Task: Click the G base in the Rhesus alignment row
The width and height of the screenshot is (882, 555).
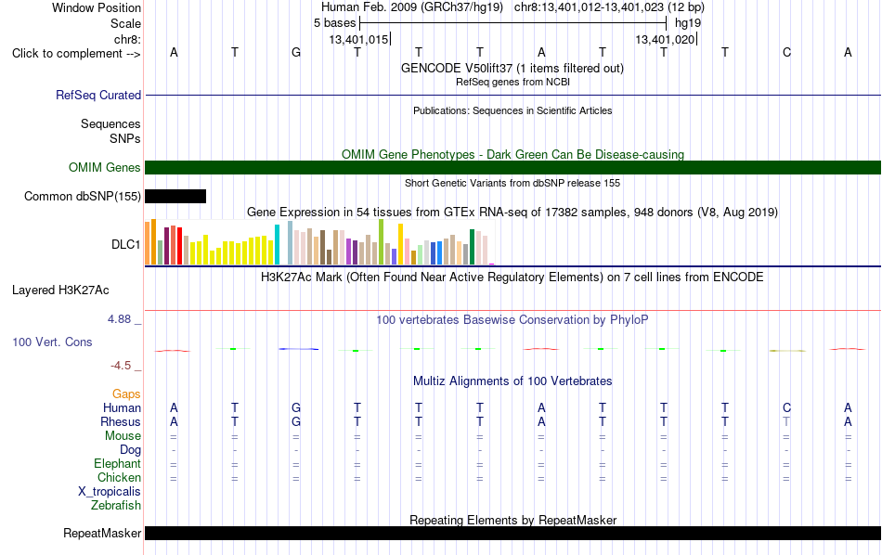Action: (296, 421)
